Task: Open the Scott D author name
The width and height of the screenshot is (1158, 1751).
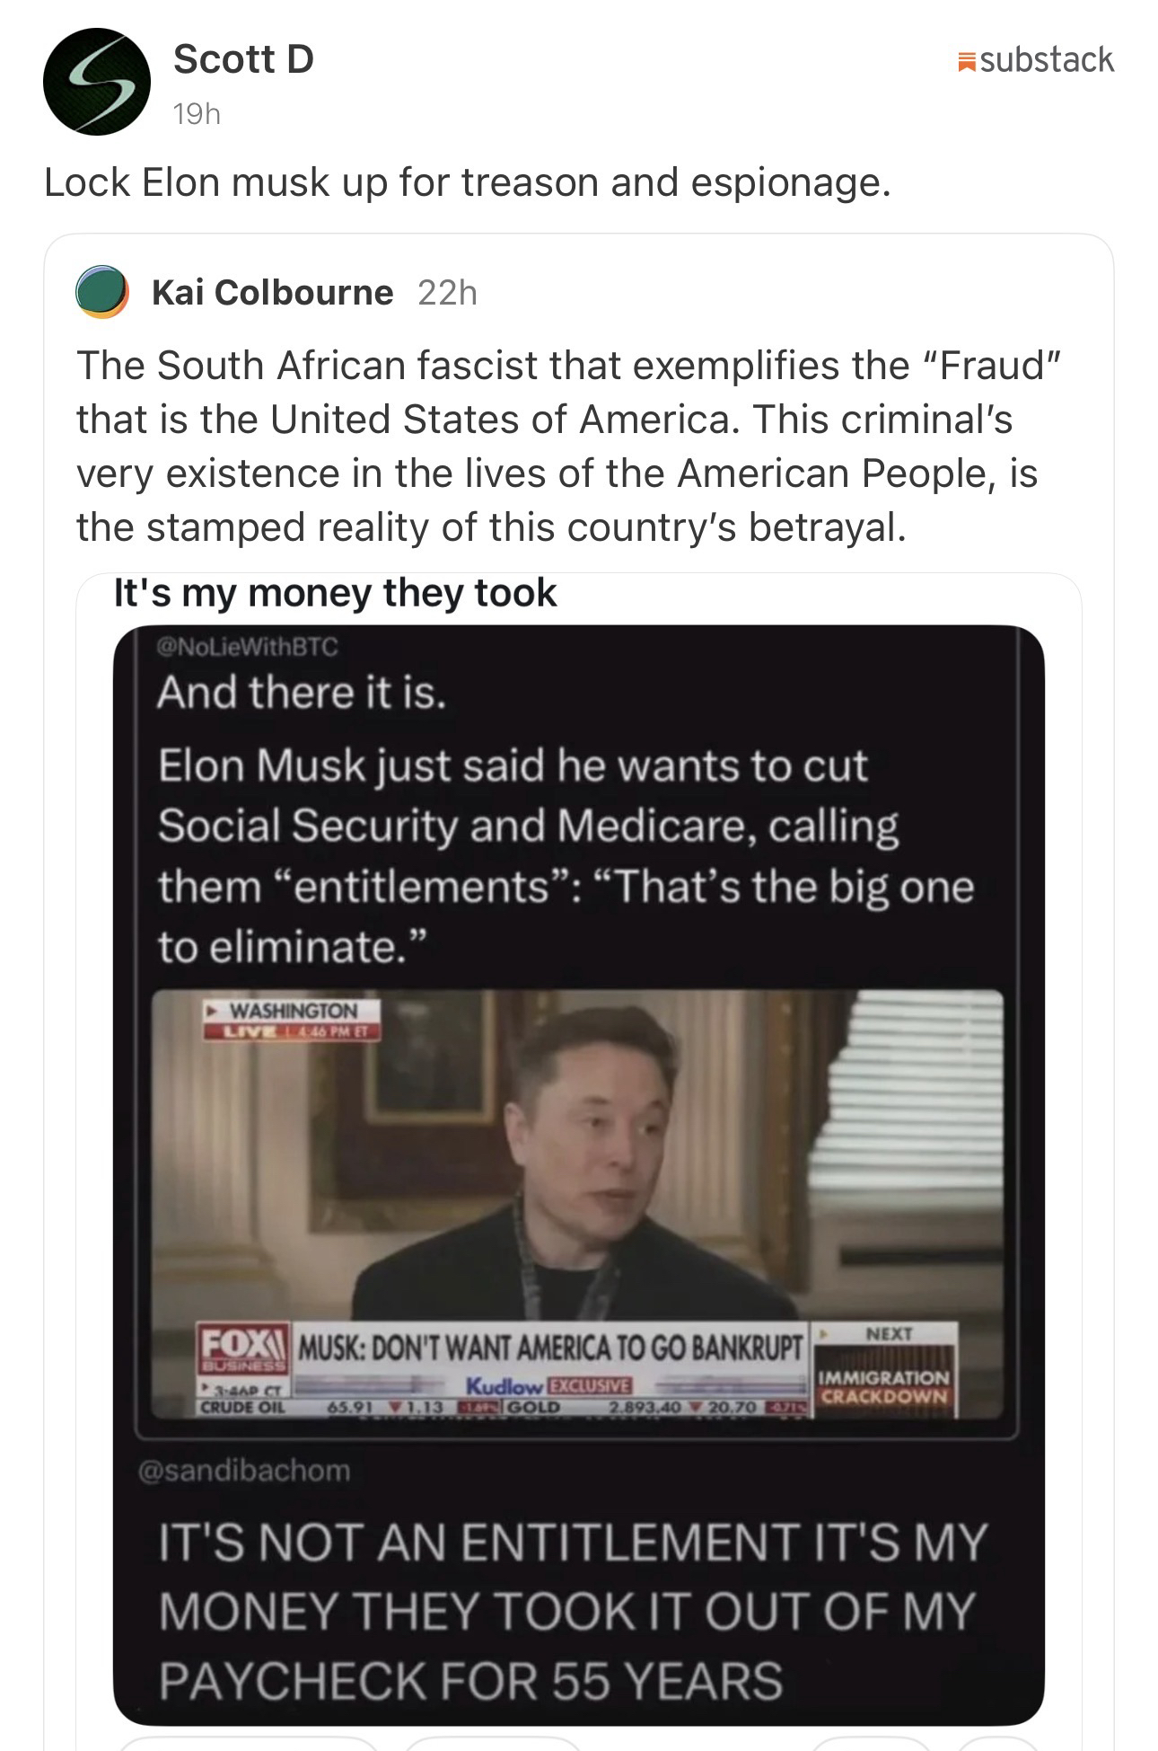Action: 243,59
